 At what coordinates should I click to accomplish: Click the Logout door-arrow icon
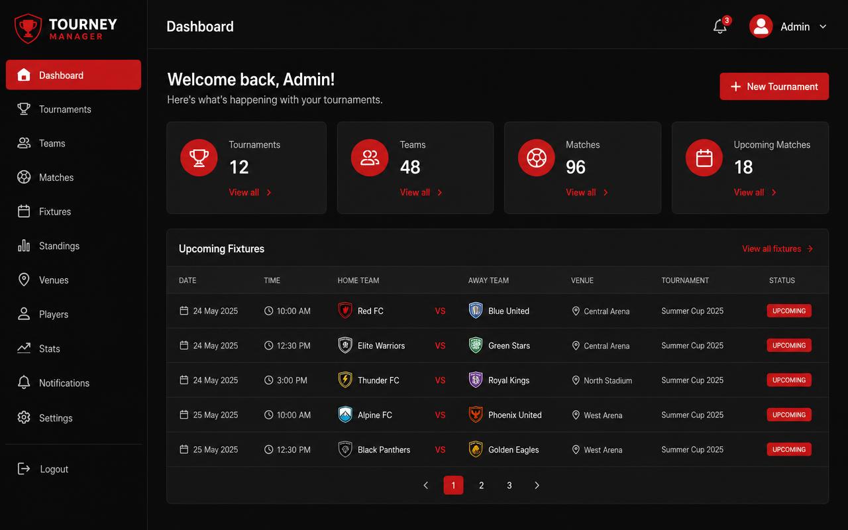(24, 469)
